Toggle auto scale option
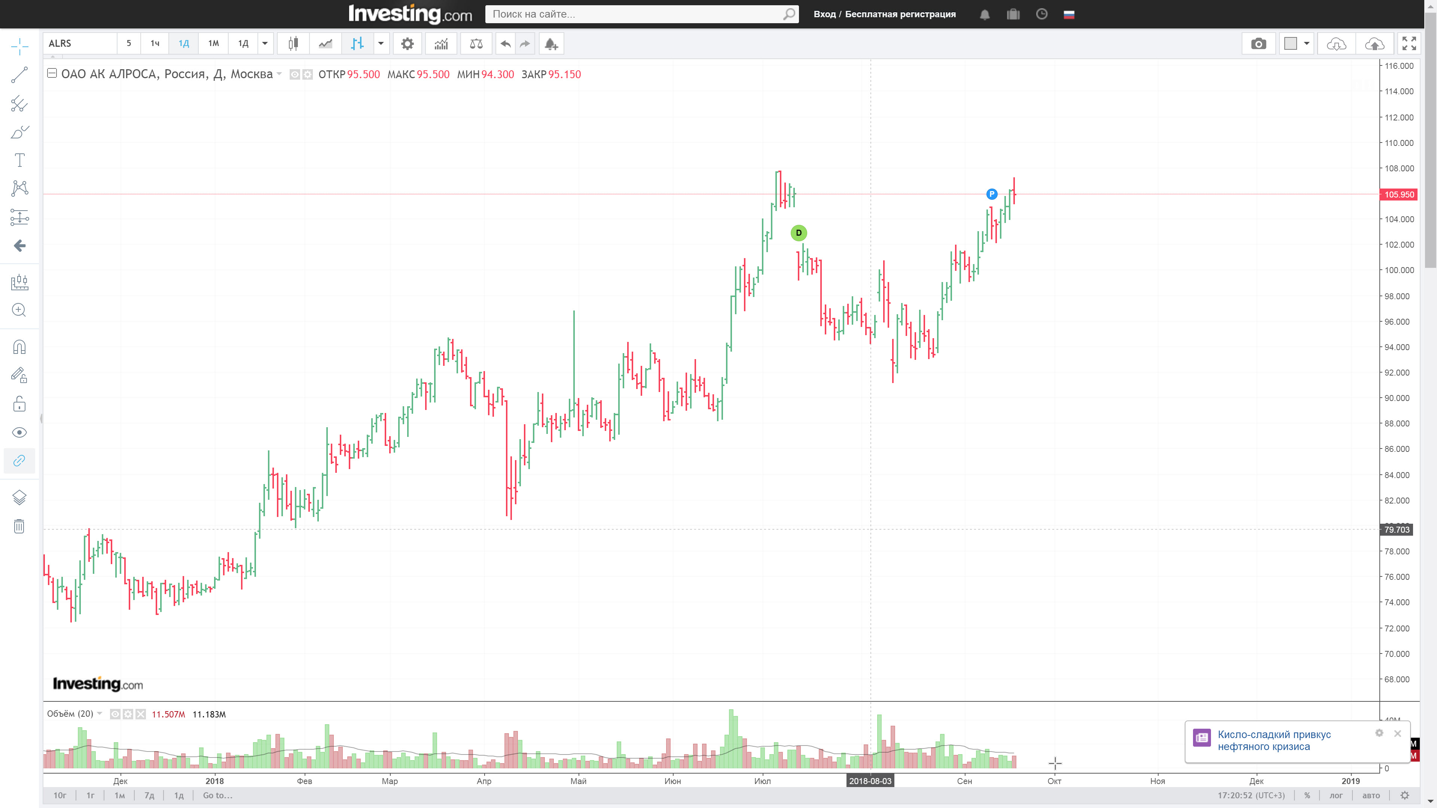 (1371, 795)
